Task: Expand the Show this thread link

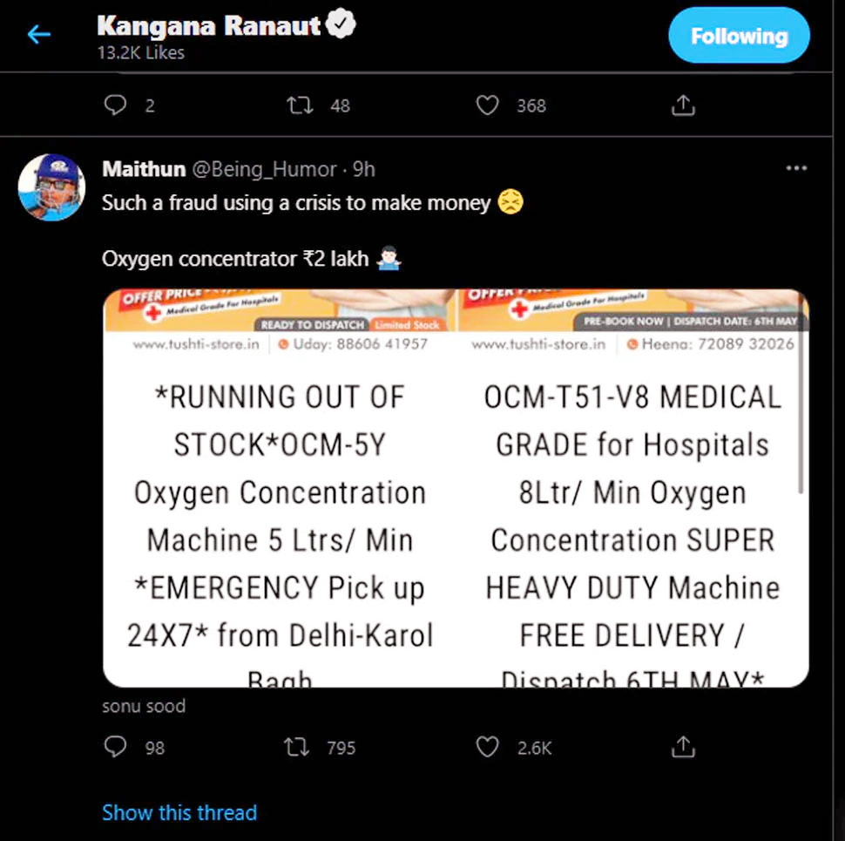Action: pos(179,812)
